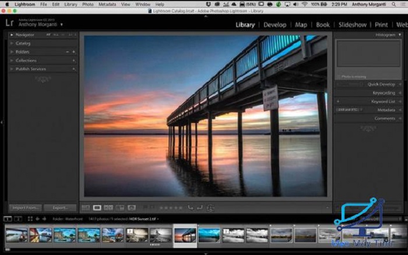Image resolution: width=408 pixels, height=255 pixels.
Task: Switch to the Slideshow module
Action: pyautogui.click(x=353, y=25)
